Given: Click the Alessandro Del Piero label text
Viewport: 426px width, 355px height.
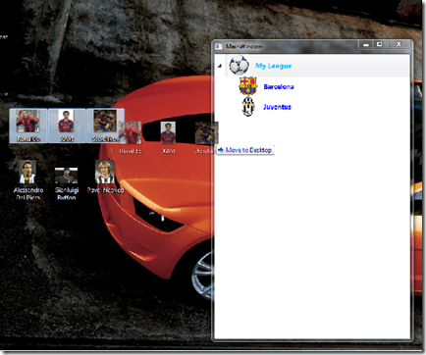Looking at the screenshot, I should (x=28, y=193).
